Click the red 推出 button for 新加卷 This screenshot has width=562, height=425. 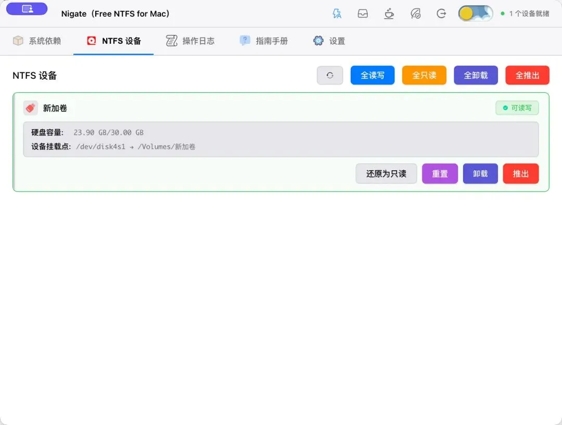pos(520,173)
